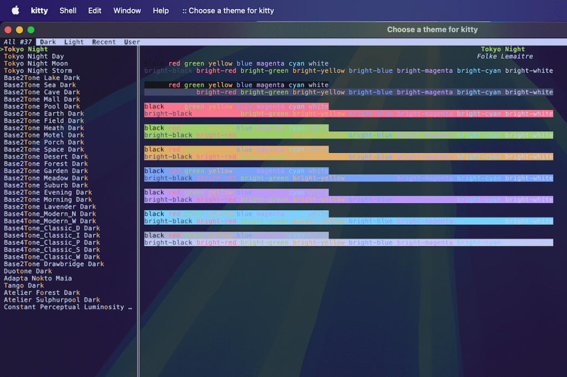Open the kitty application menu

(x=39, y=11)
